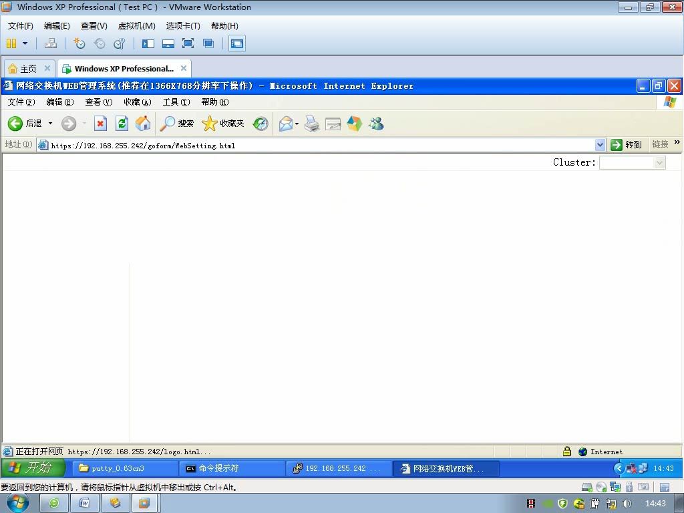Expand the address bar dropdown arrow
Image resolution: width=684 pixels, height=513 pixels.
601,145
